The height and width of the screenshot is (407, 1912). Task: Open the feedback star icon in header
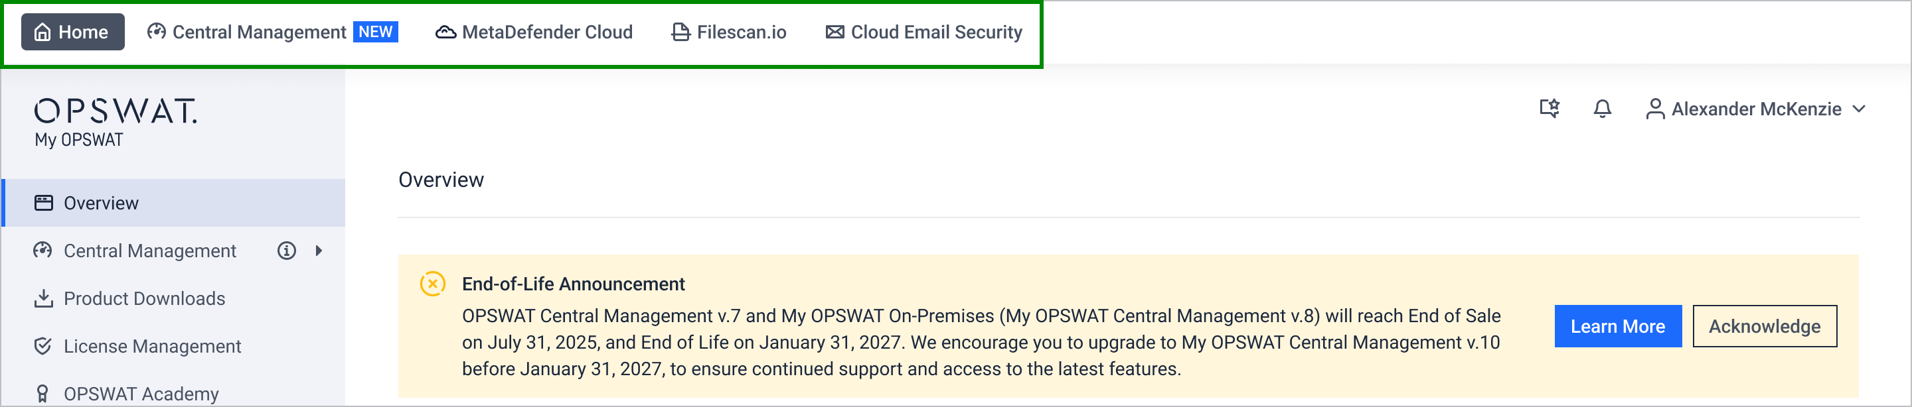[1549, 109]
